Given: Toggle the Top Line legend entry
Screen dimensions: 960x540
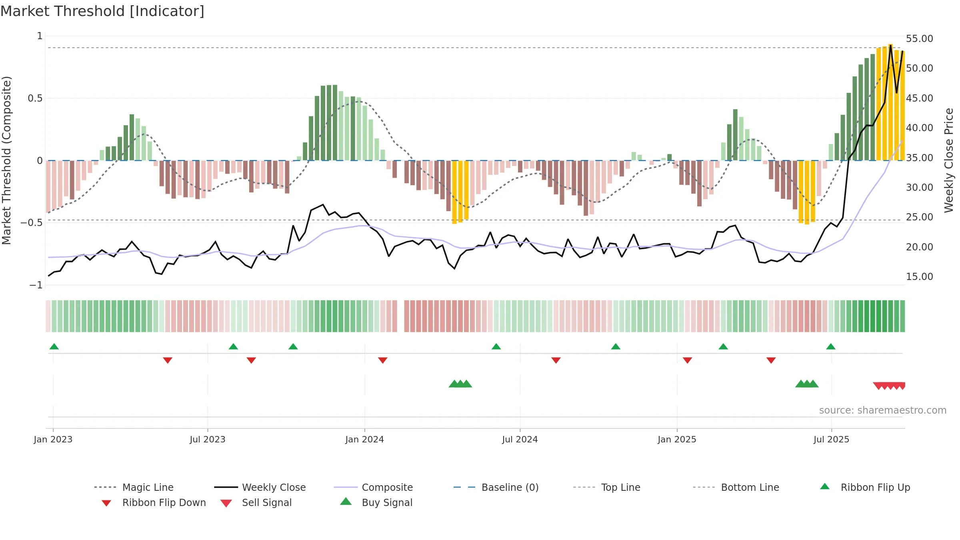Looking at the screenshot, I should (606, 487).
